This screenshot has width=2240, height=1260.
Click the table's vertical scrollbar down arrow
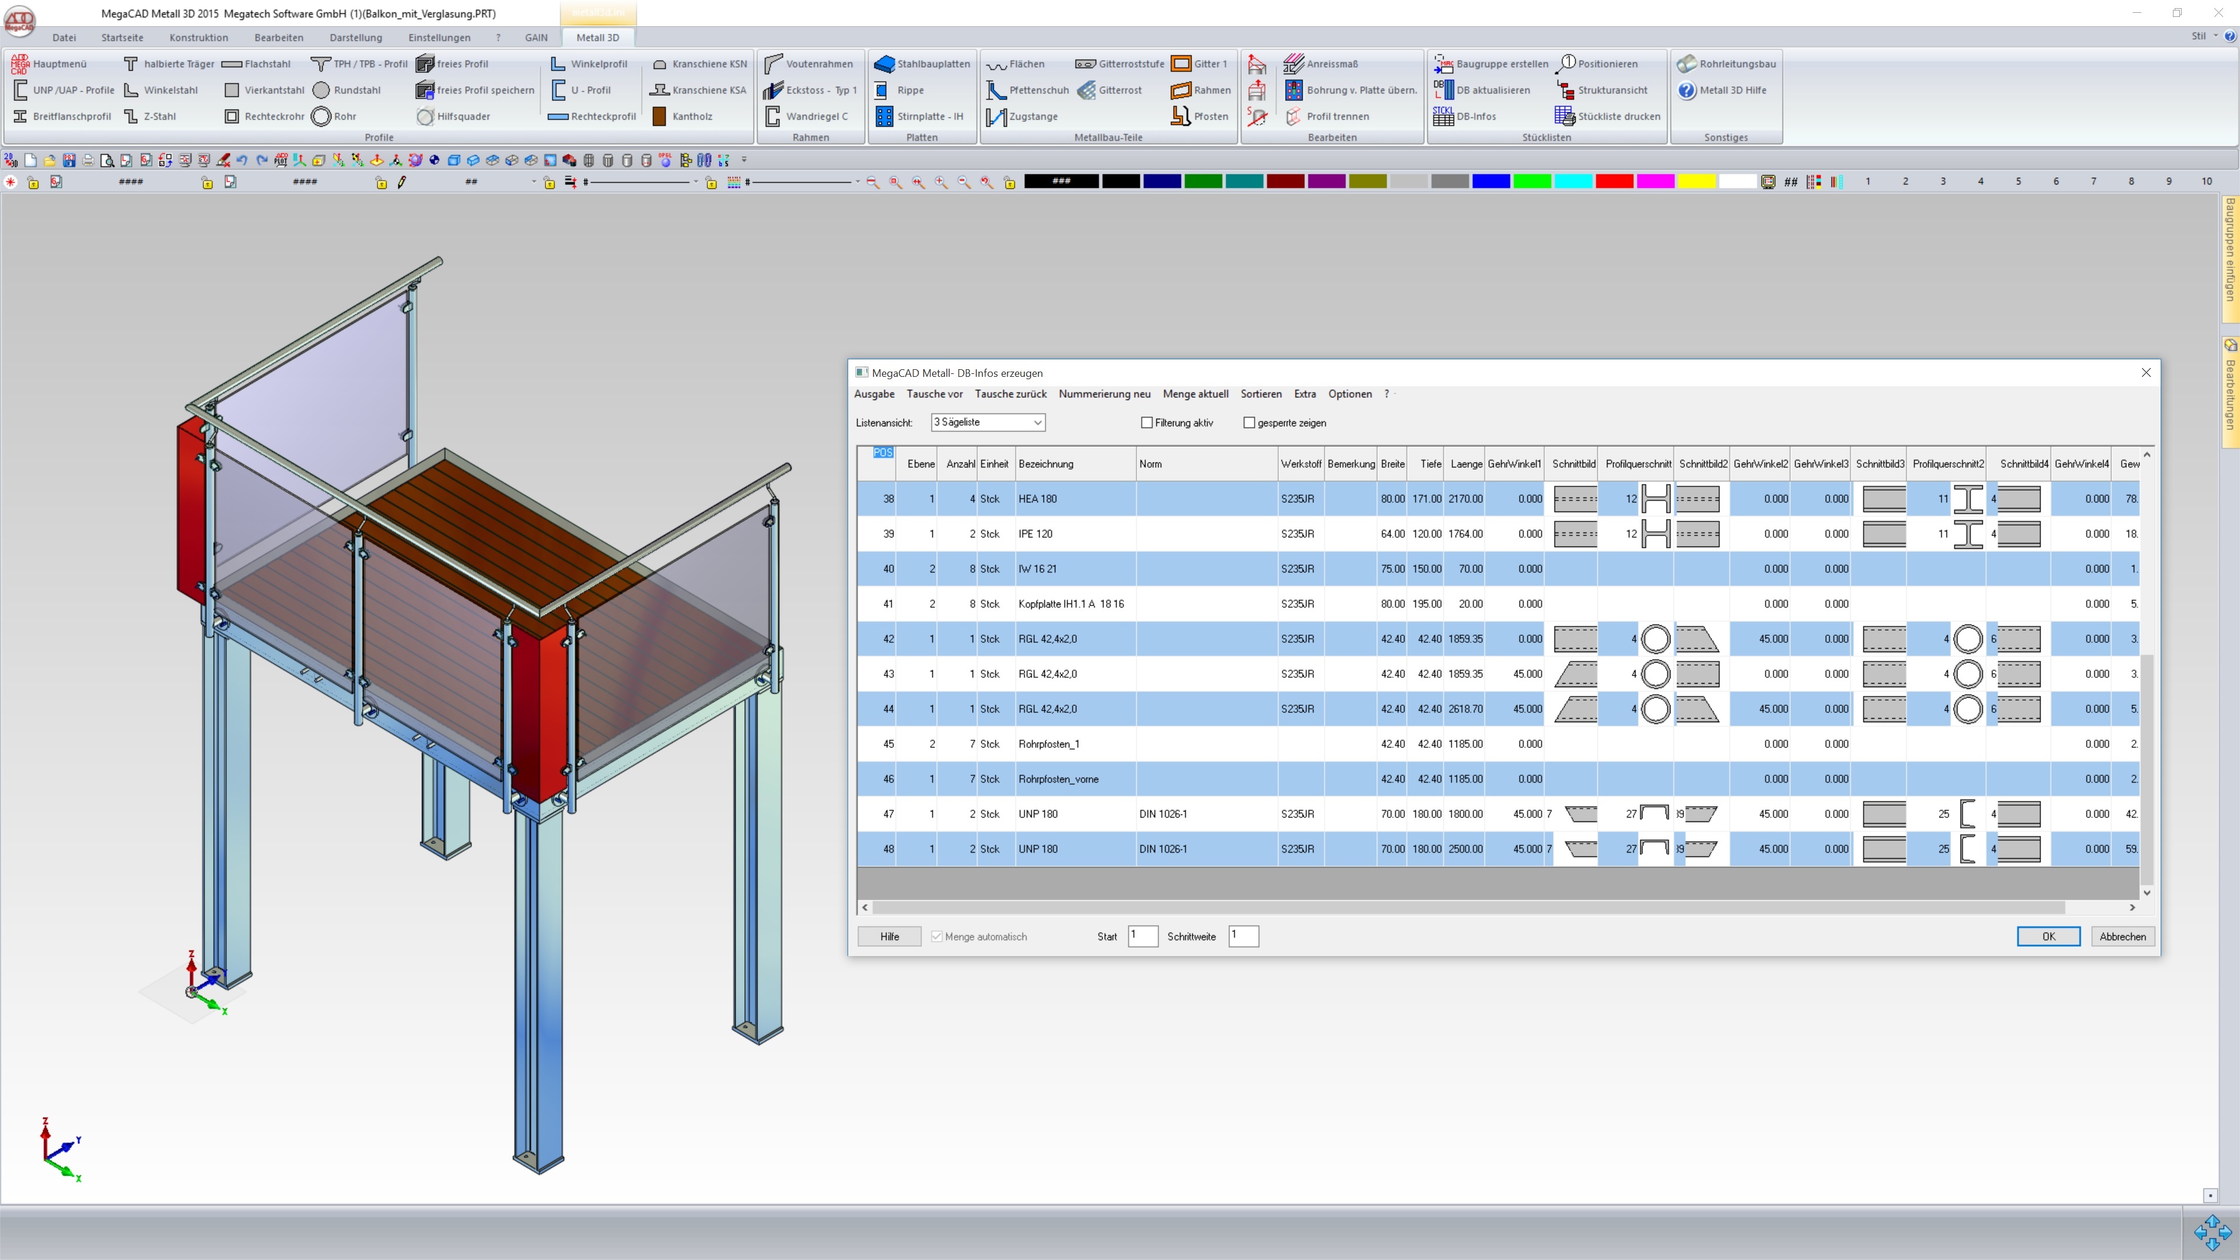tap(2147, 893)
